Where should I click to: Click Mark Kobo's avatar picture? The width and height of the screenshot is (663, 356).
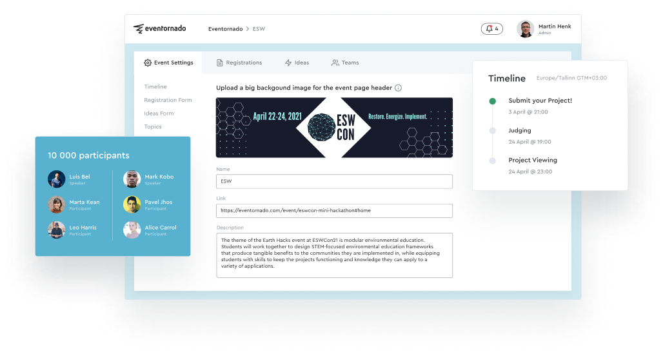[132, 179]
